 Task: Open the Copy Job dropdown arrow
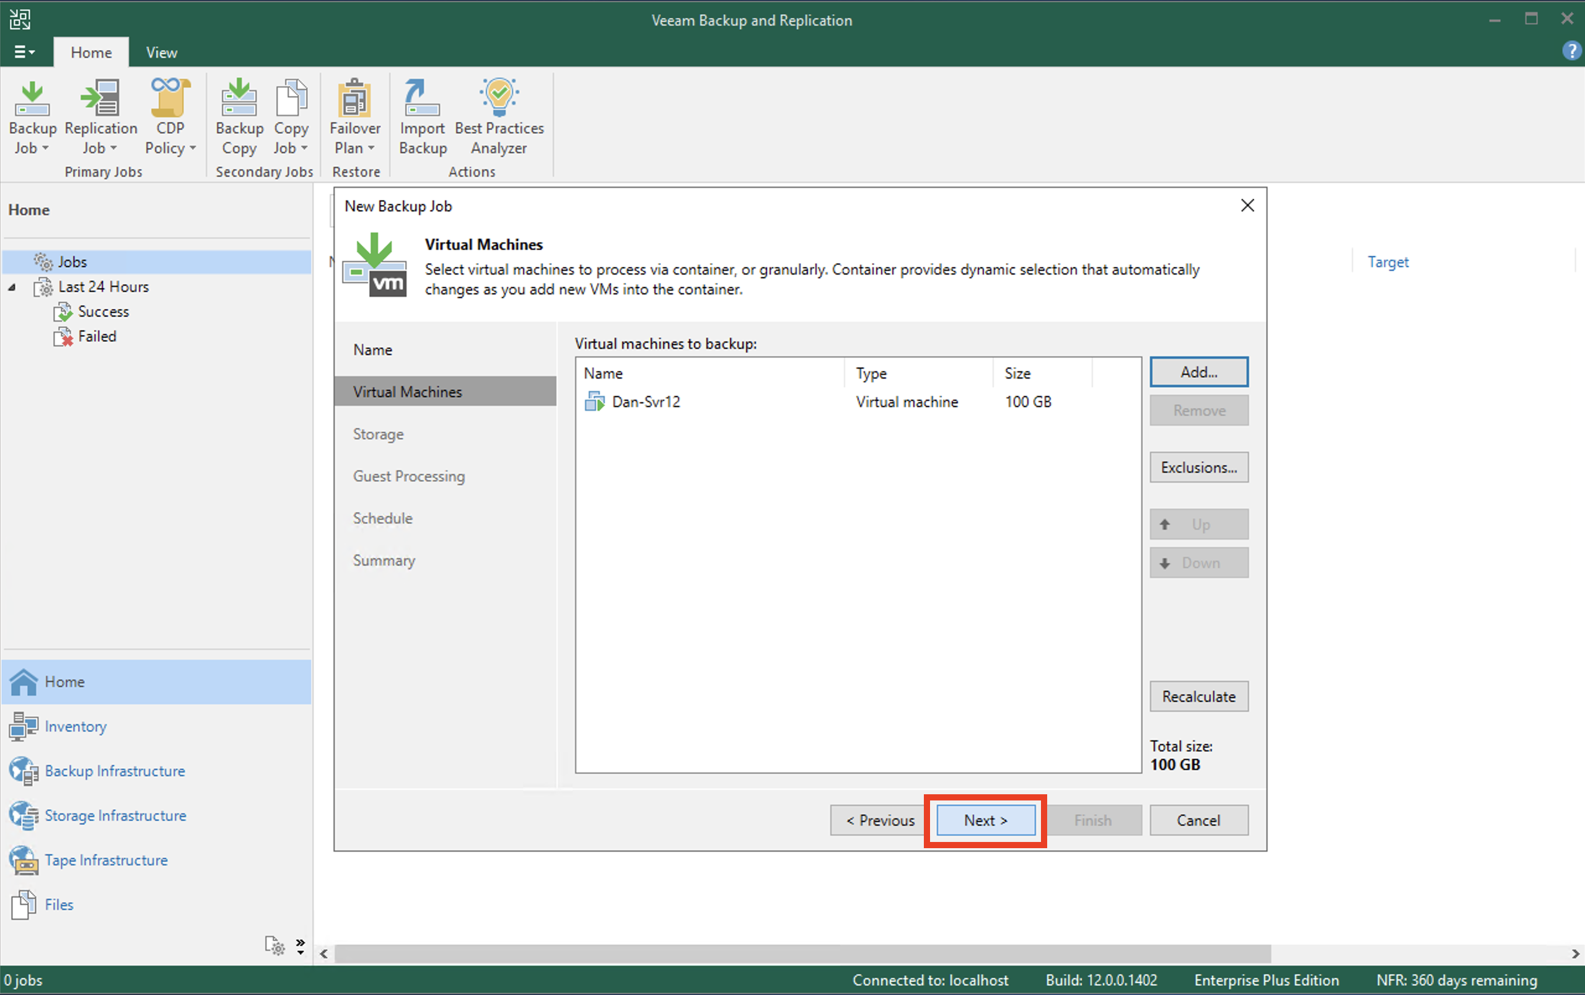pyautogui.click(x=304, y=148)
